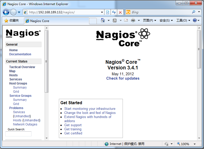Screen dimensions: 204x149
Task: Expand the Print options dropdown arrow
Action: [139, 20]
